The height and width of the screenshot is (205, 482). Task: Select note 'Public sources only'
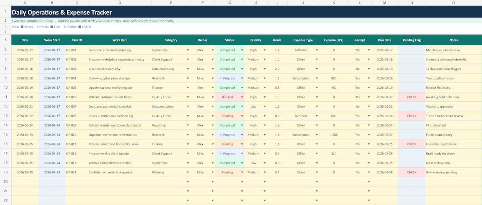454,135
